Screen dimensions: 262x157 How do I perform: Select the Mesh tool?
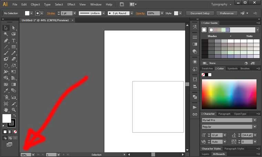pos(6,84)
